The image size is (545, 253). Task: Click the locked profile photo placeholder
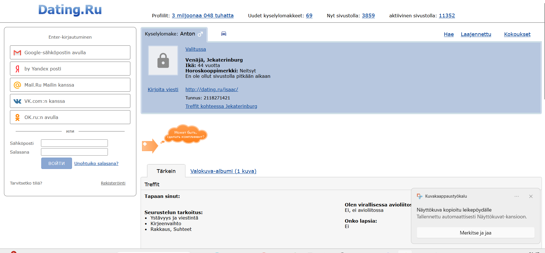point(163,60)
